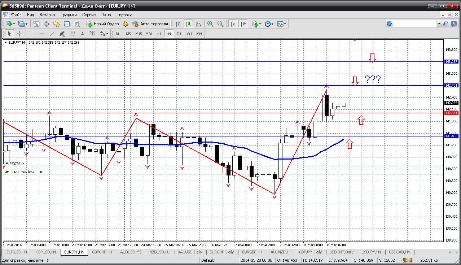Toggle chart auto scroll
The image size is (461, 265).
(233, 24)
